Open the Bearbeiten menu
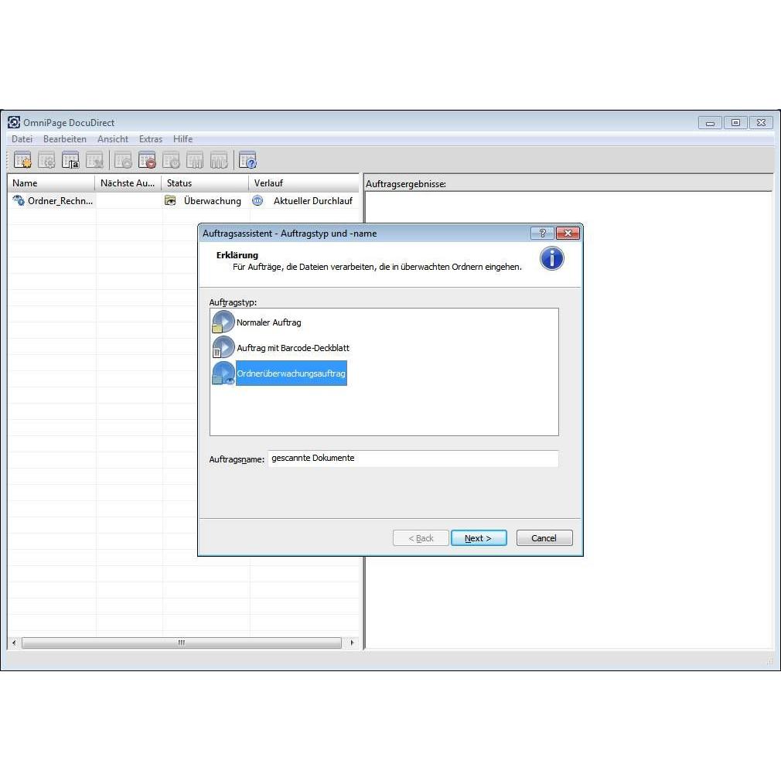Viewport: 781px width, 781px height. point(65,139)
